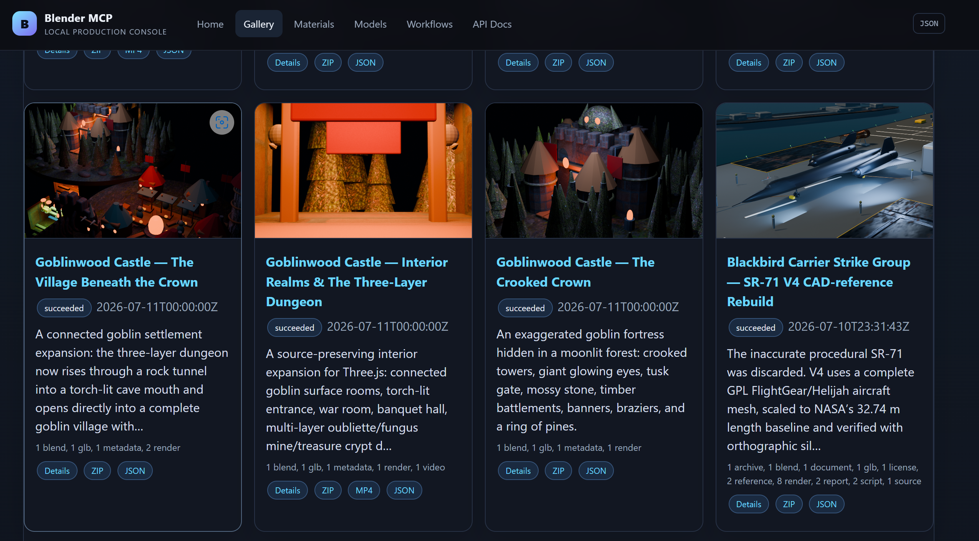This screenshot has height=541, width=979.
Task: Click the 'Blender MCP' title text
Action: 78,18
